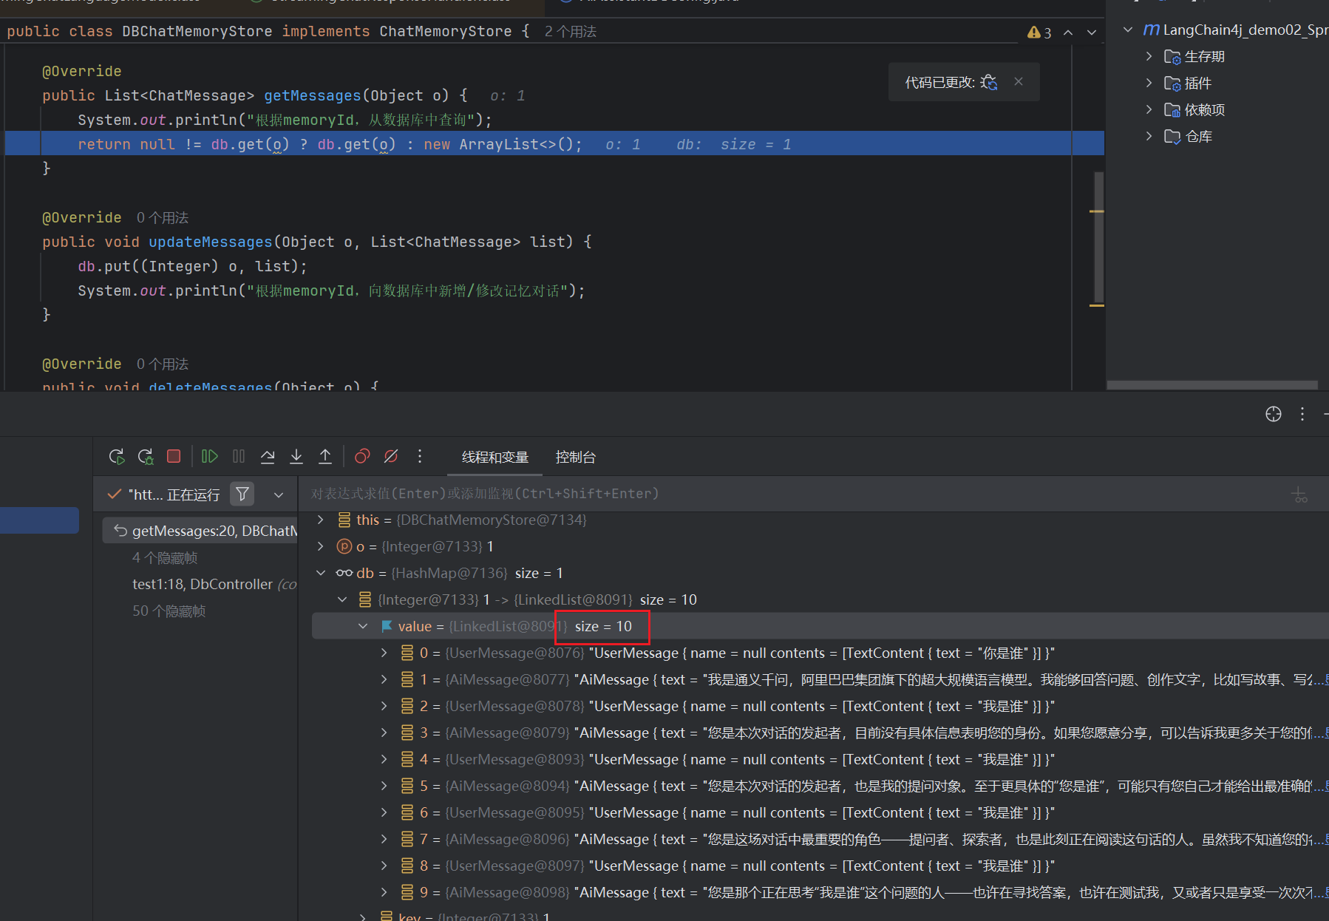Screen dimensions: 1329x921
Task: Select value LinkedList size = 10 row
Action: 820,626
